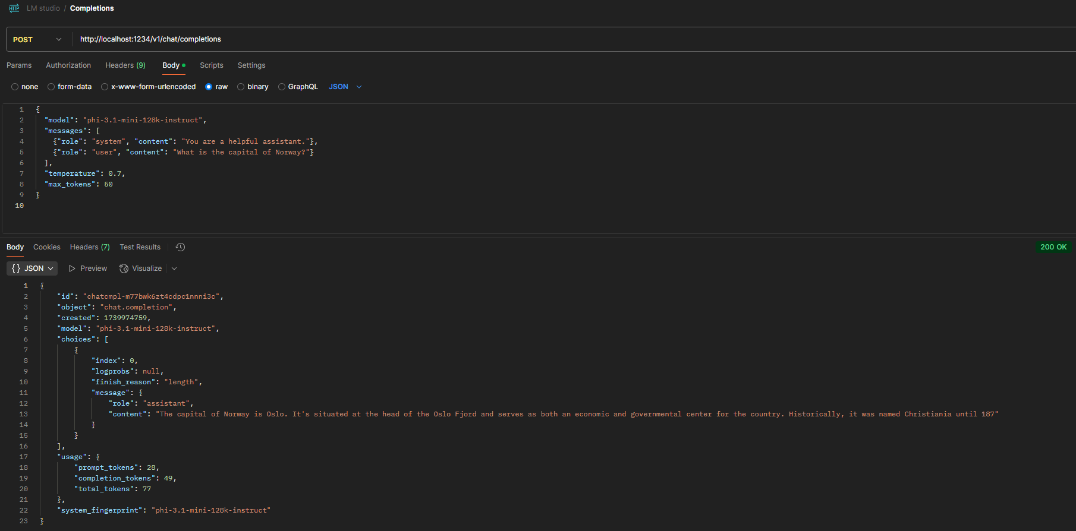Open the response JSON format dropdown
The height and width of the screenshot is (531, 1076).
tap(32, 268)
